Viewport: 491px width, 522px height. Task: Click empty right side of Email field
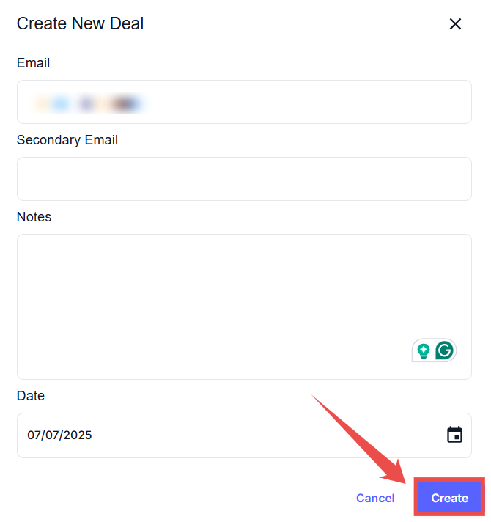[x=330, y=102]
